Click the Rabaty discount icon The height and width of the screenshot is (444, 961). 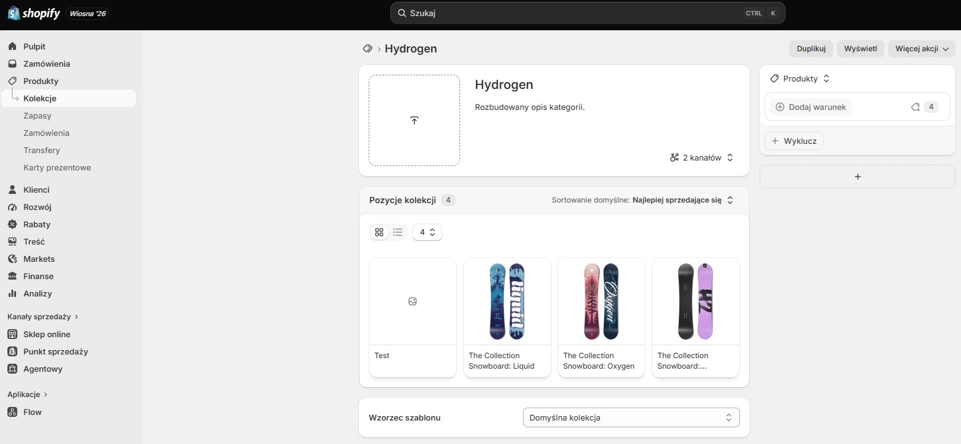pos(12,224)
